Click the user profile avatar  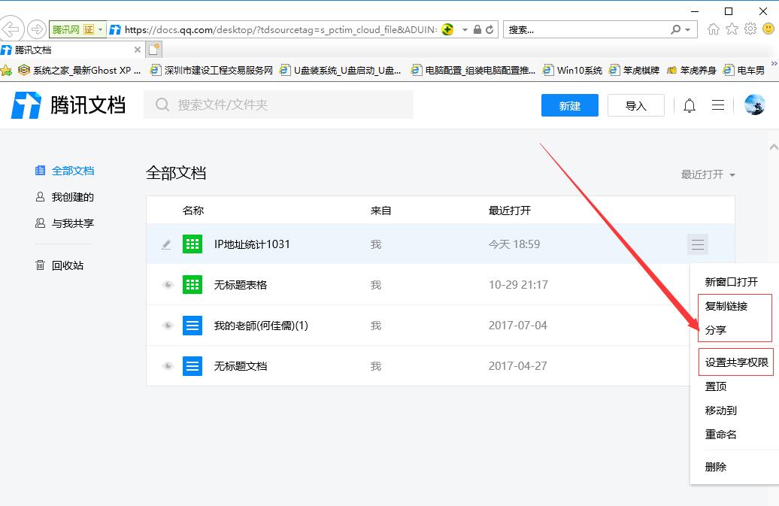click(754, 105)
